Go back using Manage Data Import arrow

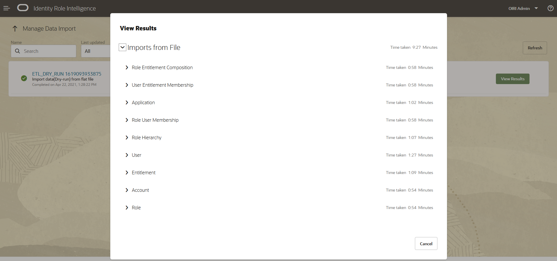tap(15, 29)
